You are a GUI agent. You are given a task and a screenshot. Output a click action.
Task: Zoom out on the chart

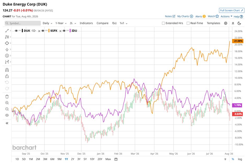pyautogui.click(x=7, y=109)
